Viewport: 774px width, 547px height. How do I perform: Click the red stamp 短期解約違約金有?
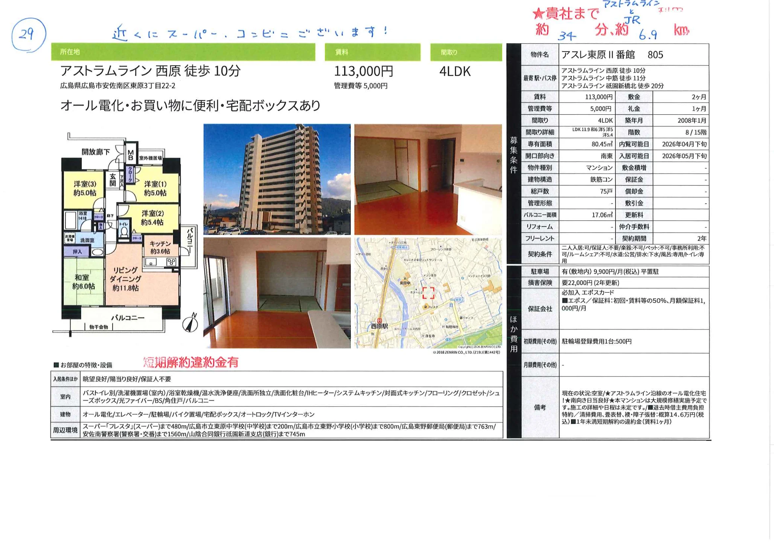pos(191,362)
